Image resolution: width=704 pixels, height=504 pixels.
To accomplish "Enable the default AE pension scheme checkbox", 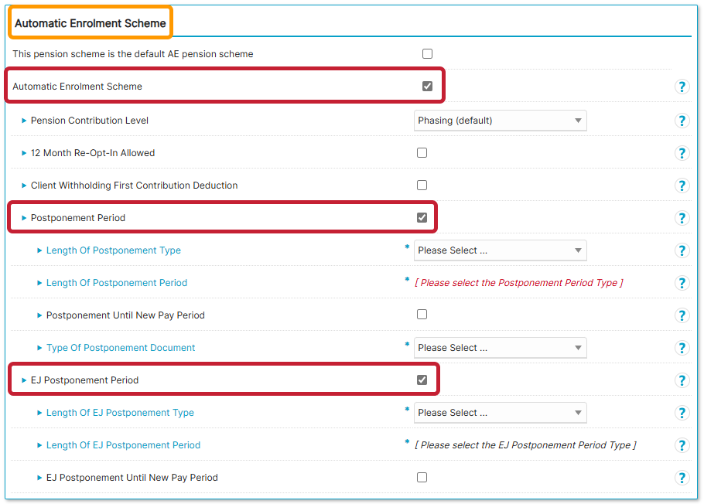I will point(427,54).
